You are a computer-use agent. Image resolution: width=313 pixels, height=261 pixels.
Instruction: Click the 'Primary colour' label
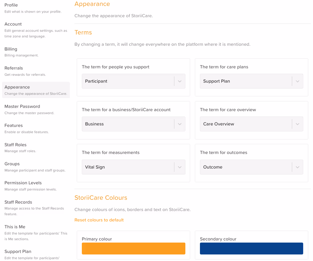97,239
